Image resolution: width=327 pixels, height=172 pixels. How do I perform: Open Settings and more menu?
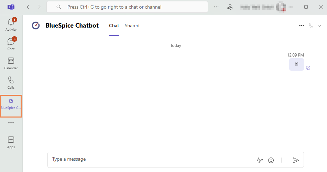click(x=216, y=7)
